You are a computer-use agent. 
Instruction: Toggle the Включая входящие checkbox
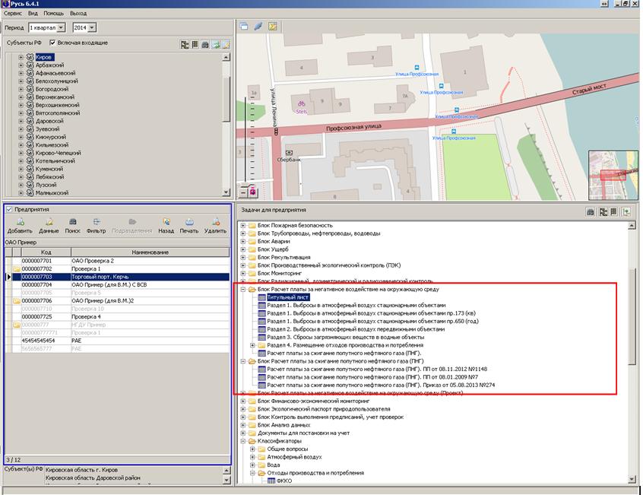coord(54,43)
